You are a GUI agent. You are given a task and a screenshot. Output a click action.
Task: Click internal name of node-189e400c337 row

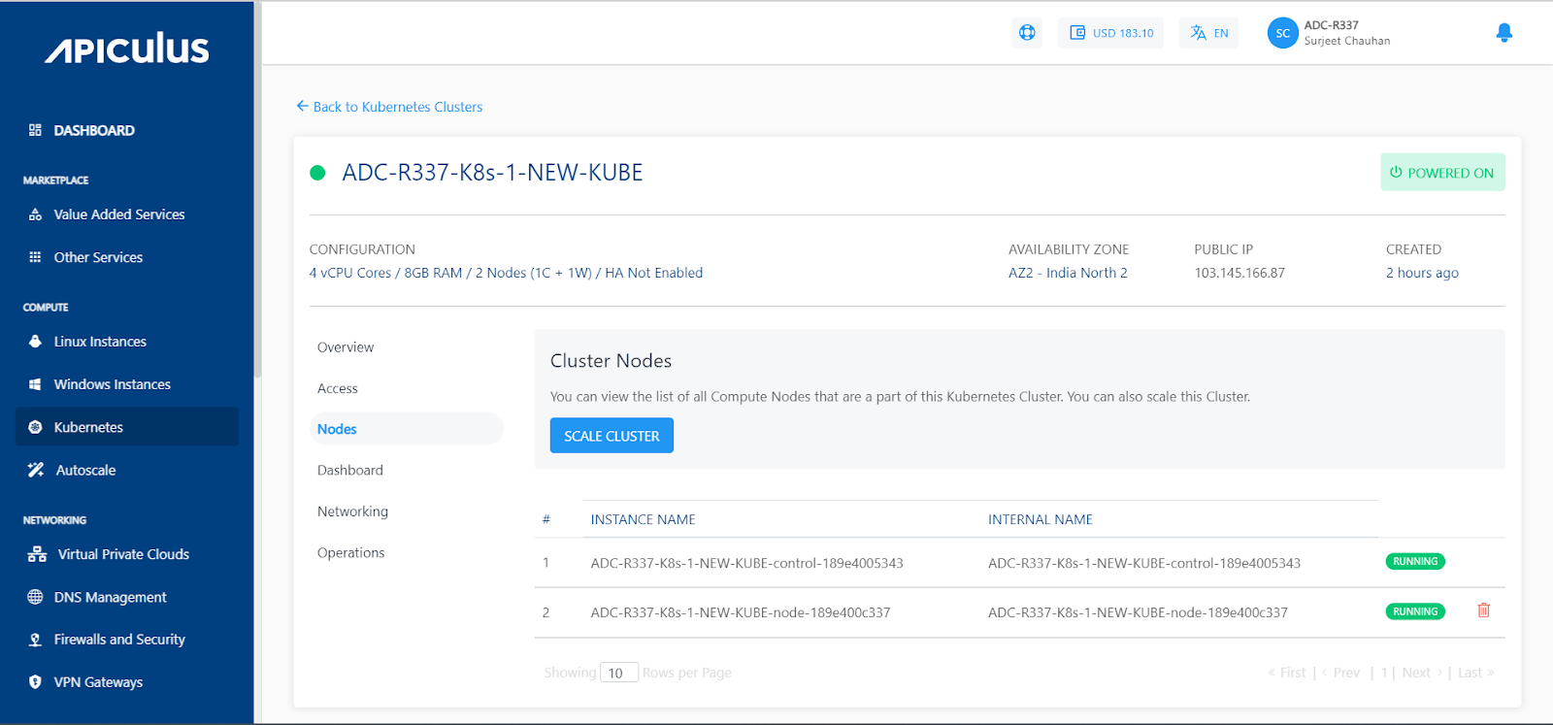pos(1138,612)
